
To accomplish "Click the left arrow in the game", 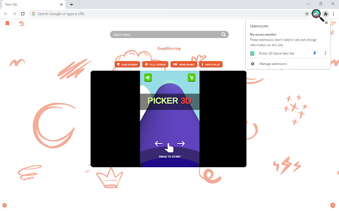I will pyautogui.click(x=158, y=143).
